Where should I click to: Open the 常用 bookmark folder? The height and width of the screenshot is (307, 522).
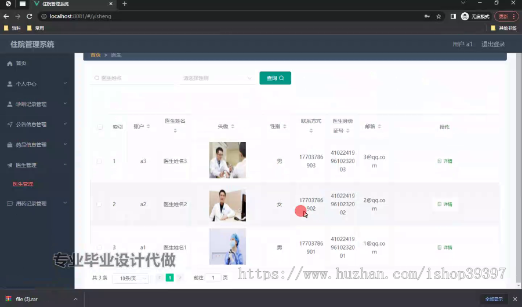click(x=35, y=28)
